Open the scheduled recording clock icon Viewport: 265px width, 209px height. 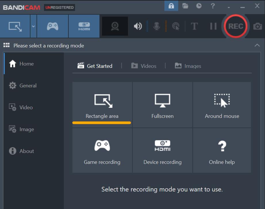point(199,6)
